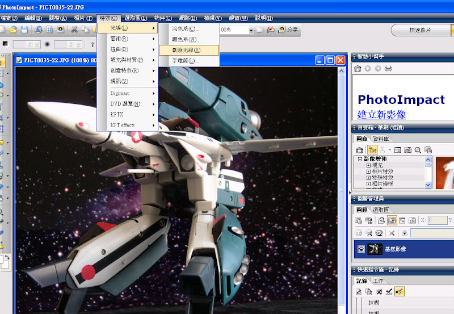Click the X coordinate input field
The height and width of the screenshot is (314, 454).
[x=438, y=220]
